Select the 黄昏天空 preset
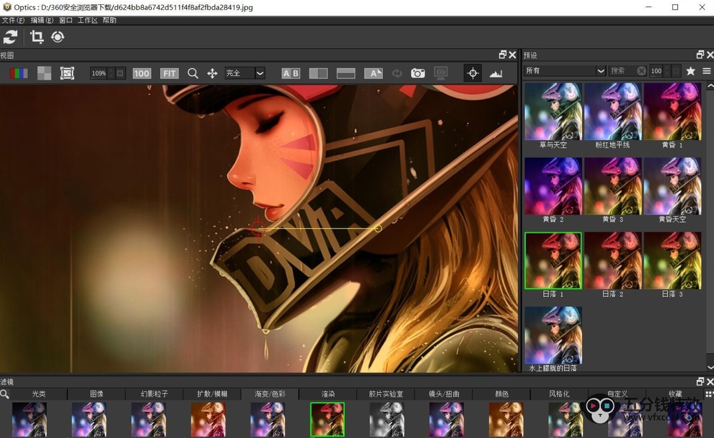This screenshot has width=714, height=438. click(672, 186)
